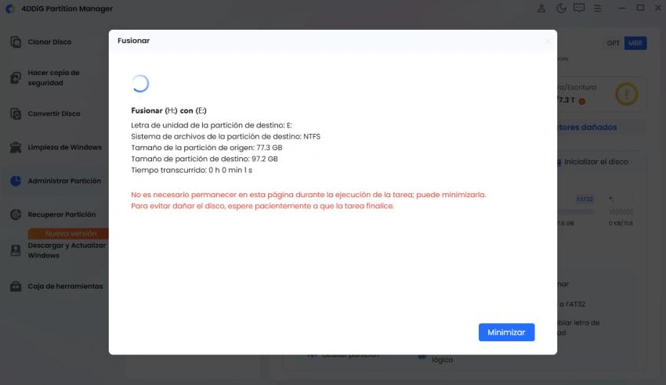Click the lógica option behind dialog
This screenshot has height=385, width=666.
point(442,360)
